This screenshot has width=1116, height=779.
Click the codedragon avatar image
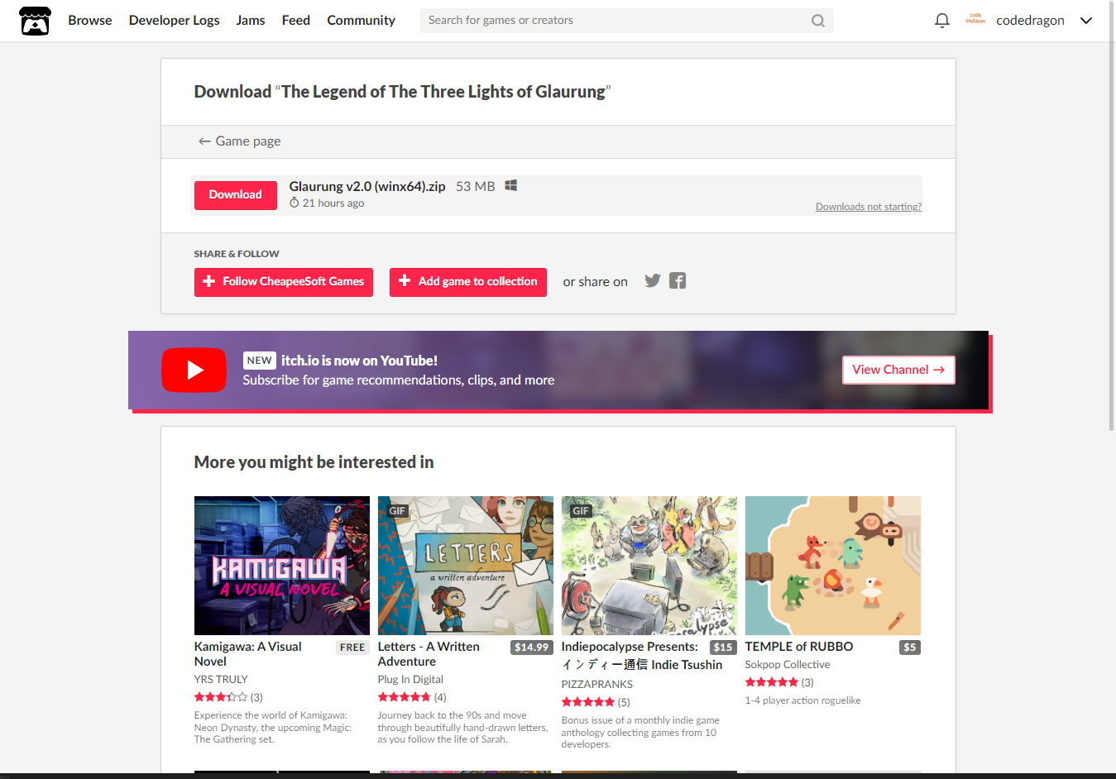[x=975, y=20]
